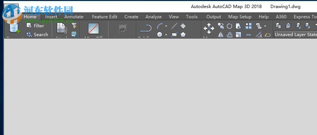The height and width of the screenshot is (135, 317).
Task: Select the Move tool
Action: click(x=209, y=28)
